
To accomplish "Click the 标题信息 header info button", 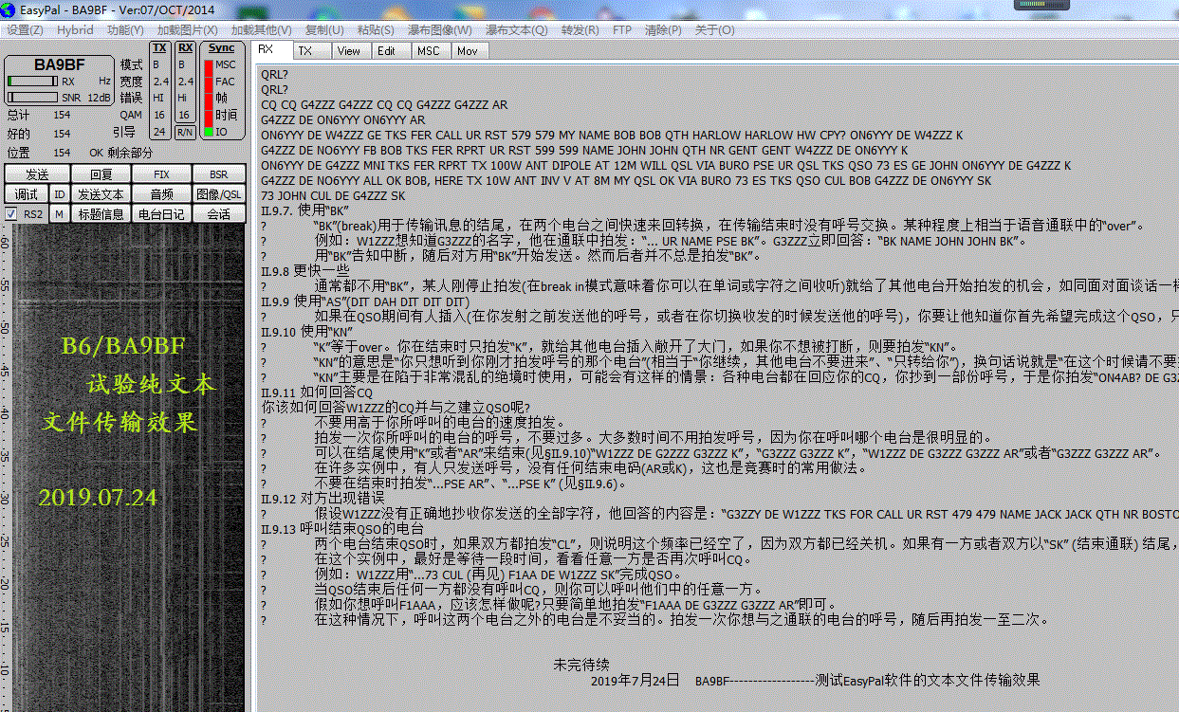I will [x=101, y=214].
